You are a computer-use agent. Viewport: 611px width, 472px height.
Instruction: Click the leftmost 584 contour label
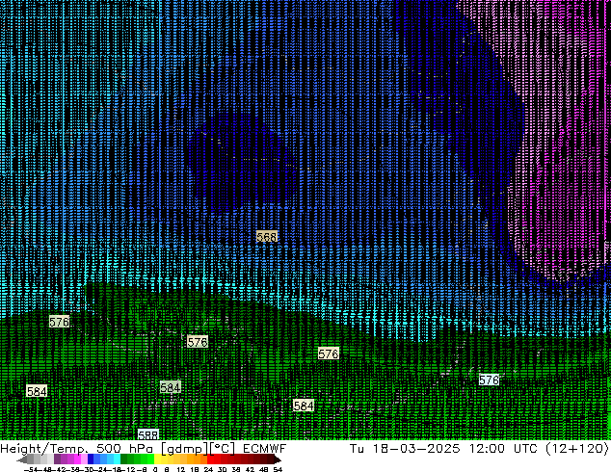point(37,391)
